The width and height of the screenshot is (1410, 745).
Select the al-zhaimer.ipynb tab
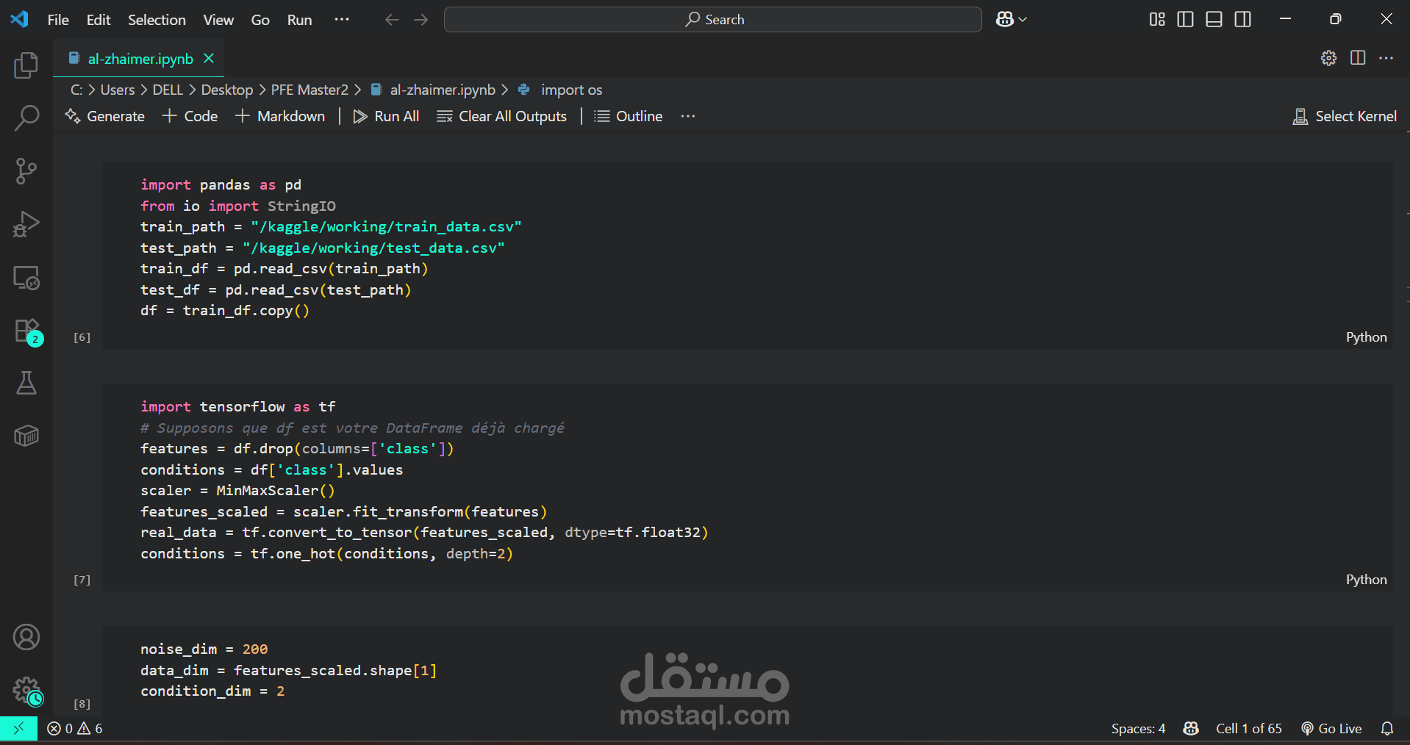click(x=140, y=59)
